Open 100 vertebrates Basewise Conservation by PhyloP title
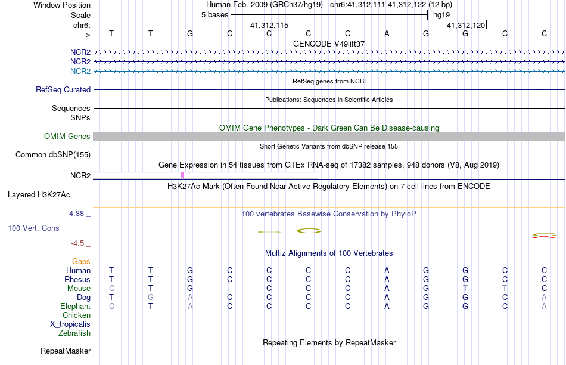 [329, 214]
